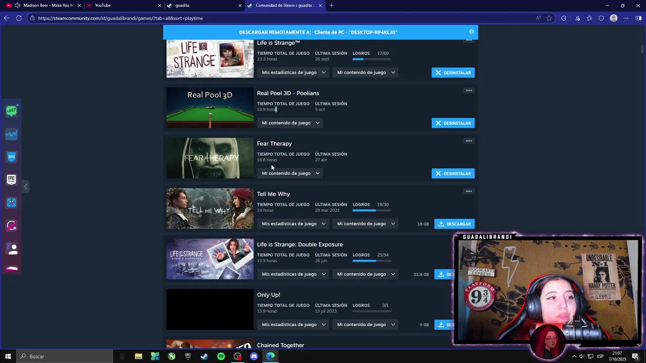
Task: Expand 'Mi contenido de juego' for Double Exposure
Action: coord(366,274)
